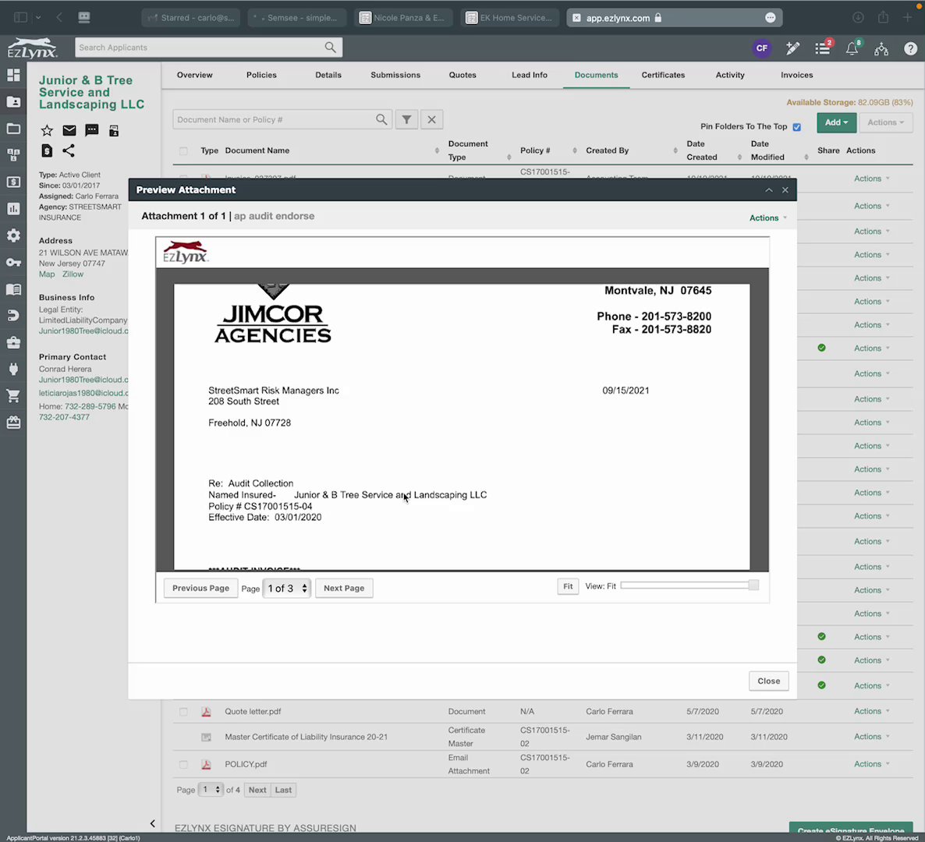Expand the green Add dropdown
The height and width of the screenshot is (842, 925).
point(836,122)
